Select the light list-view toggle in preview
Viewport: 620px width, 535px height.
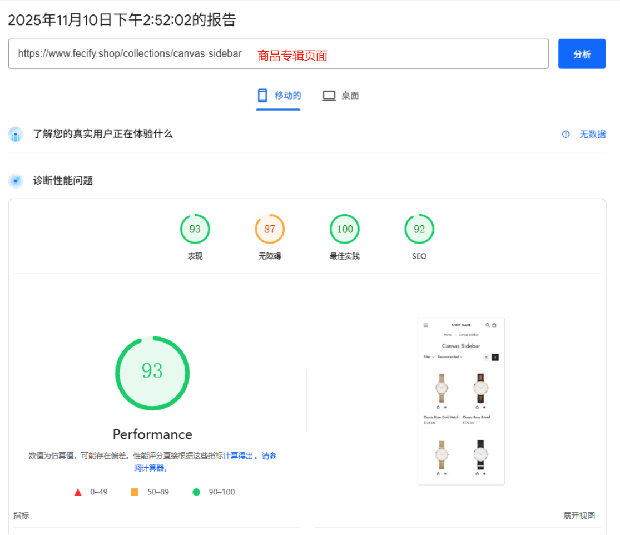[x=485, y=357]
